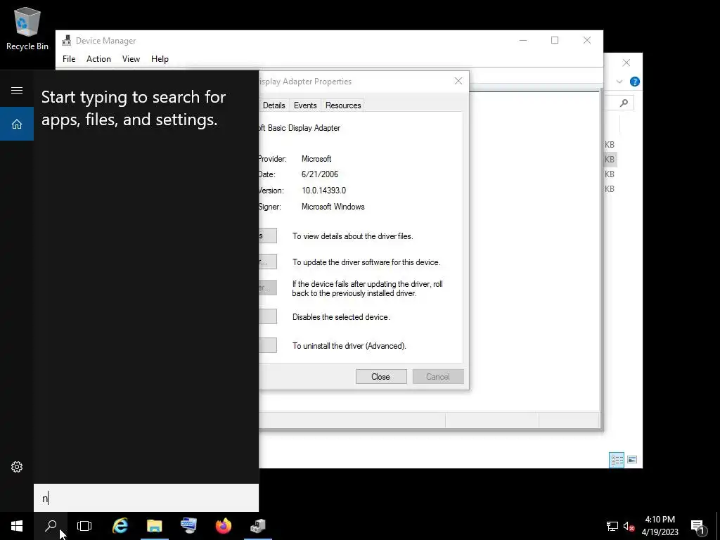720x540 pixels.
Task: Click the 'Microsoft' provider value
Action: [316, 159]
